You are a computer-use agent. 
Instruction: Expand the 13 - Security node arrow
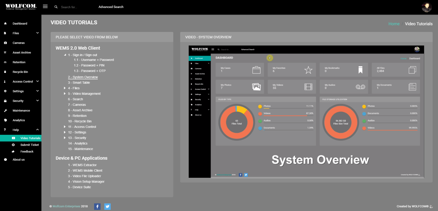pos(65,138)
